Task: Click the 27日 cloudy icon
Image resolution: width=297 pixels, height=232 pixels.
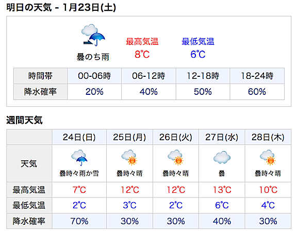Action: [x=222, y=158]
